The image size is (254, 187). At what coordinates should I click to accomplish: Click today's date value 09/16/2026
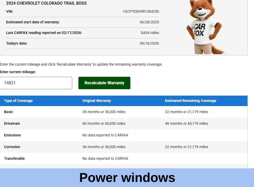149,43
